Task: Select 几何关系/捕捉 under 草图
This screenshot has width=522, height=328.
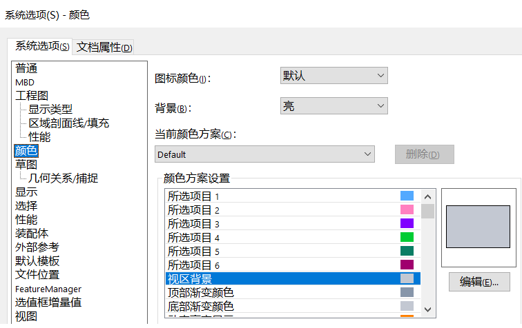Action: (63, 178)
